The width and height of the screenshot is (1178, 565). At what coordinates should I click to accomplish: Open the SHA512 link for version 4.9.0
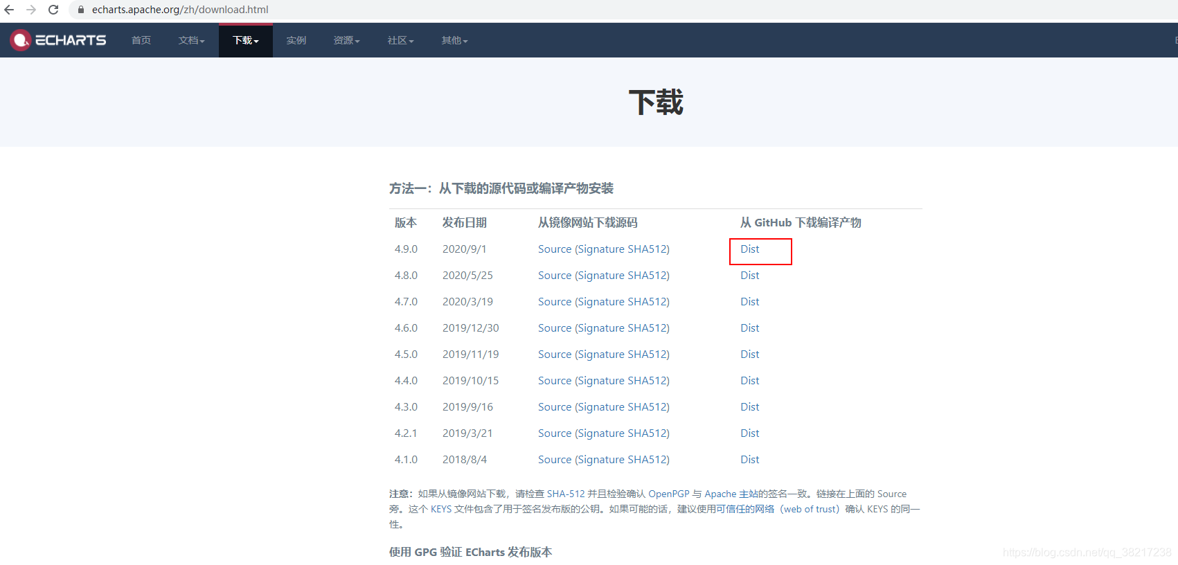click(x=647, y=249)
